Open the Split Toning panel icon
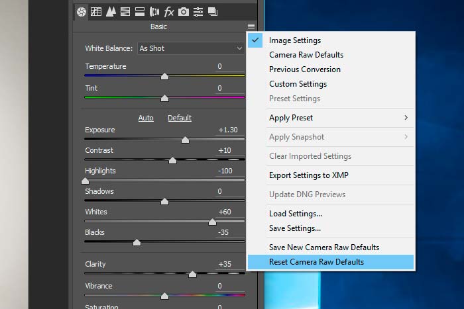This screenshot has height=309, width=464. (140, 12)
